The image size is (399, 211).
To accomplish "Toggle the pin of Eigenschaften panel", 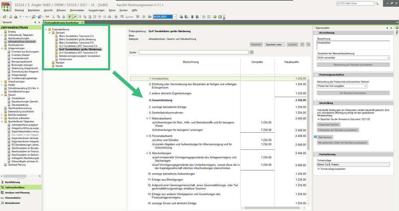I will 387,28.
